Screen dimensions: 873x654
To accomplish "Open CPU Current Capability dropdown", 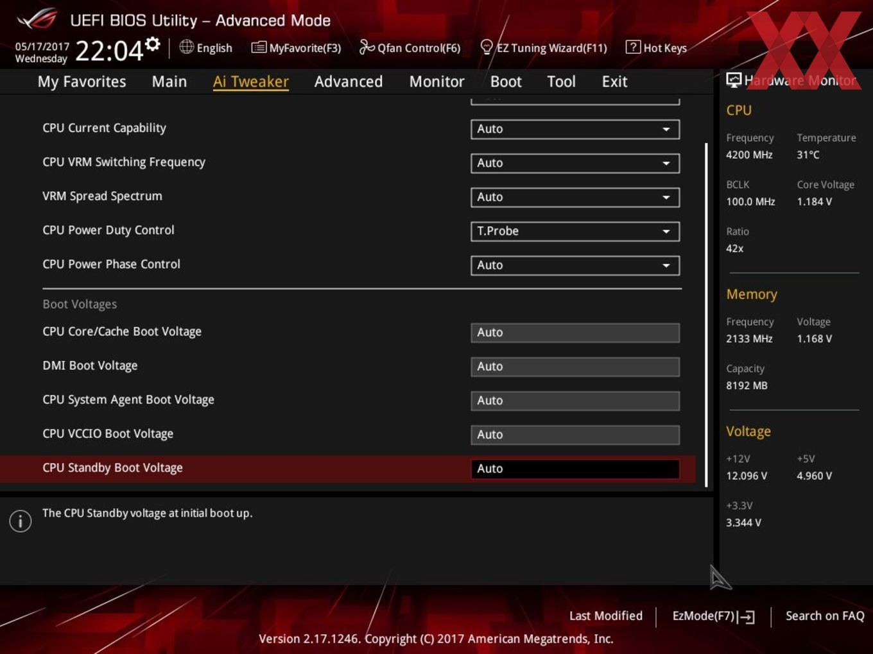I will click(575, 129).
